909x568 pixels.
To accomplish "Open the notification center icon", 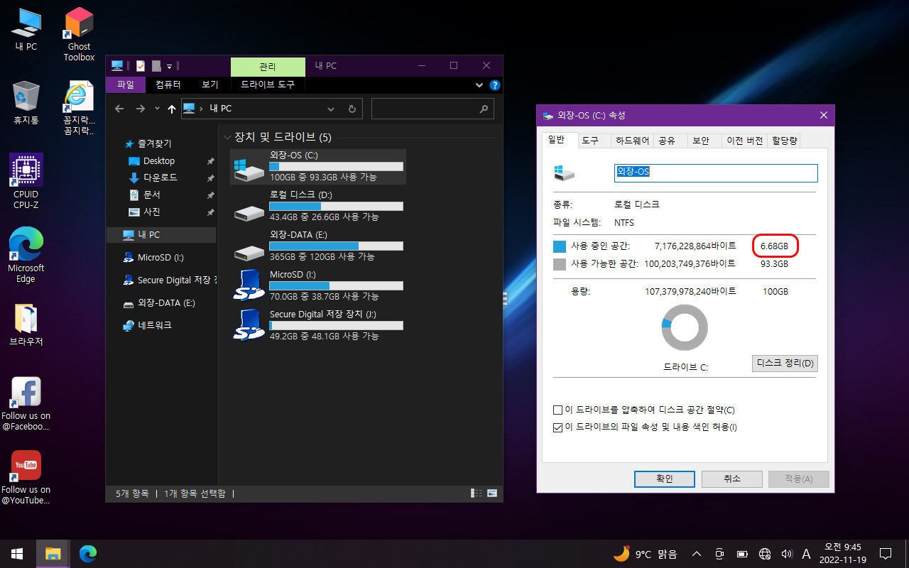I will pyautogui.click(x=886, y=554).
